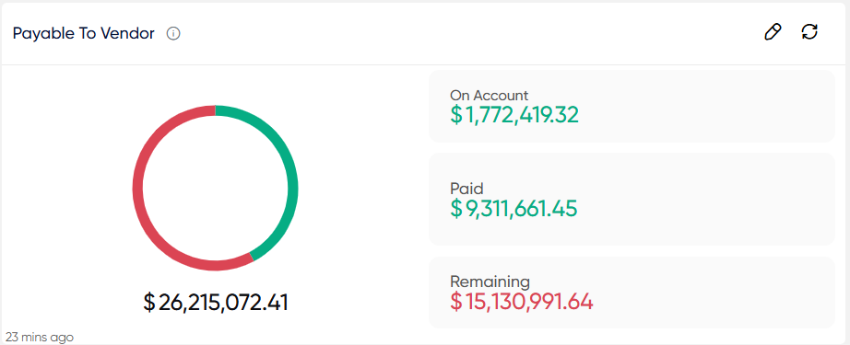This screenshot has height=345, width=850.
Task: Click the empty center of the donut chart
Action: click(215, 188)
